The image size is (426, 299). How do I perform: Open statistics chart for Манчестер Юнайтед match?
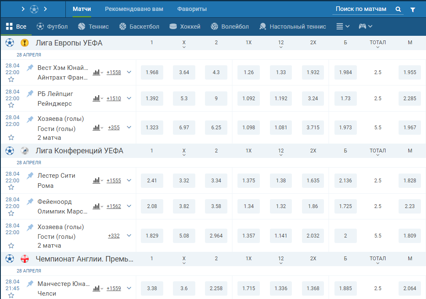98,288
